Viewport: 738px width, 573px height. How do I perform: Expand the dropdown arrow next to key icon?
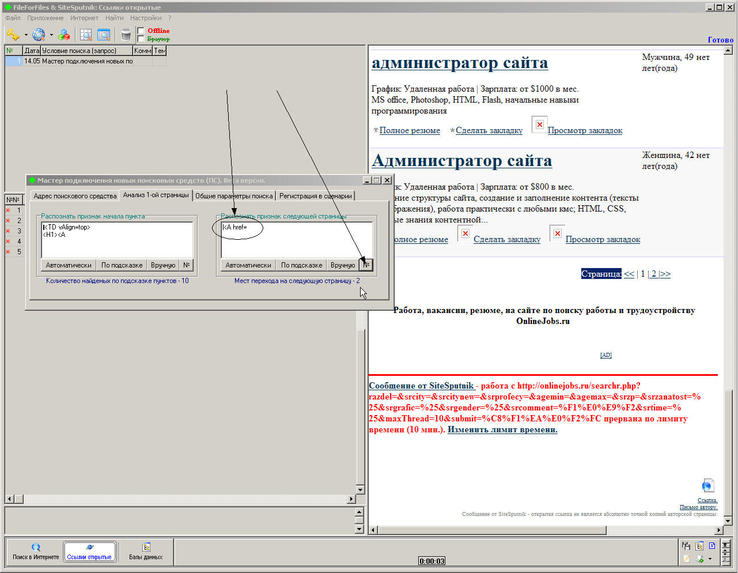26,35
